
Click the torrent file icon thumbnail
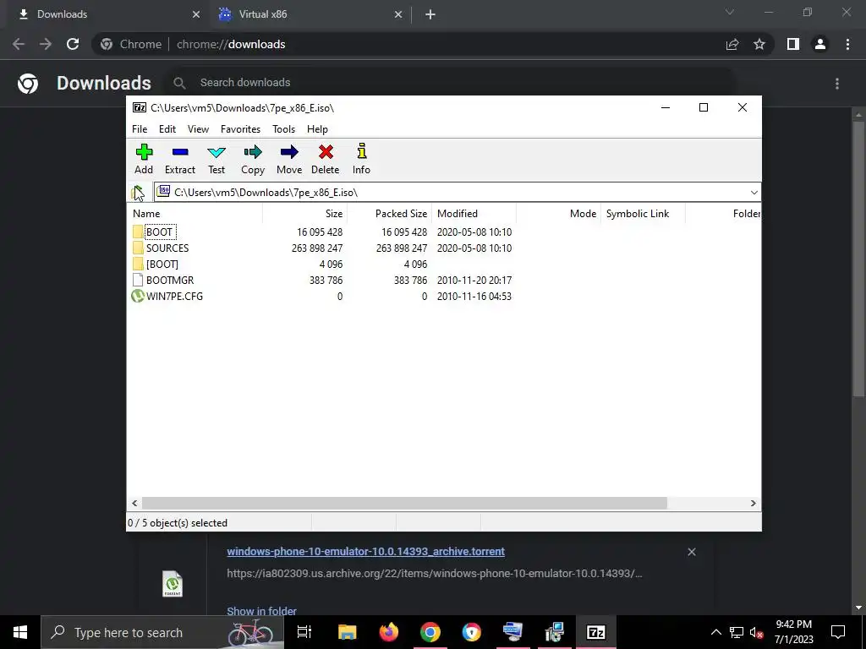point(173,584)
